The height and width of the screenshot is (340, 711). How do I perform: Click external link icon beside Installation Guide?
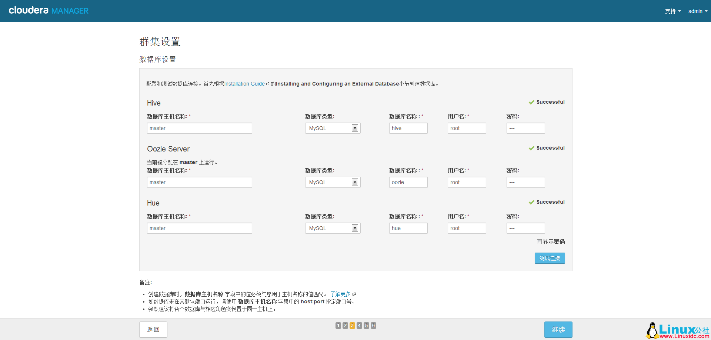[x=268, y=84]
